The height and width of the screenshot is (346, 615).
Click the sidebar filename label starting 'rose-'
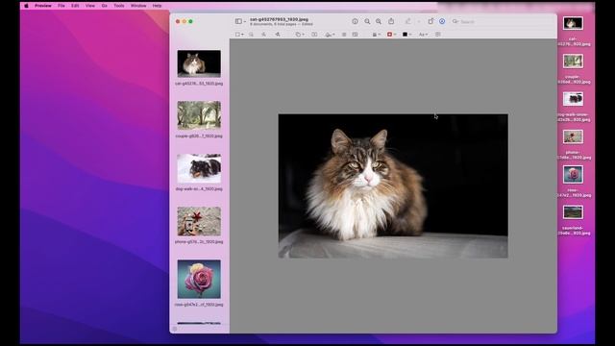[199, 305]
